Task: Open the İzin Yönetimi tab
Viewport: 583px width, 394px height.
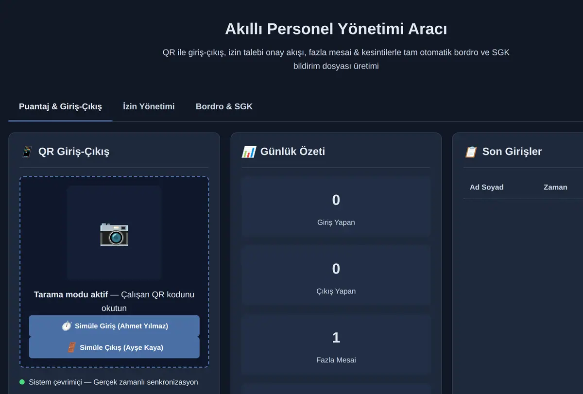Action: pos(149,106)
